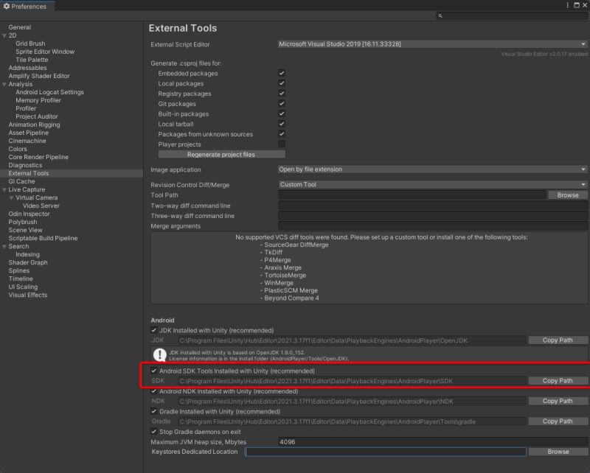This screenshot has width=590, height=473.
Task: Collapse the 2D section in sidebar
Action: click(6, 35)
